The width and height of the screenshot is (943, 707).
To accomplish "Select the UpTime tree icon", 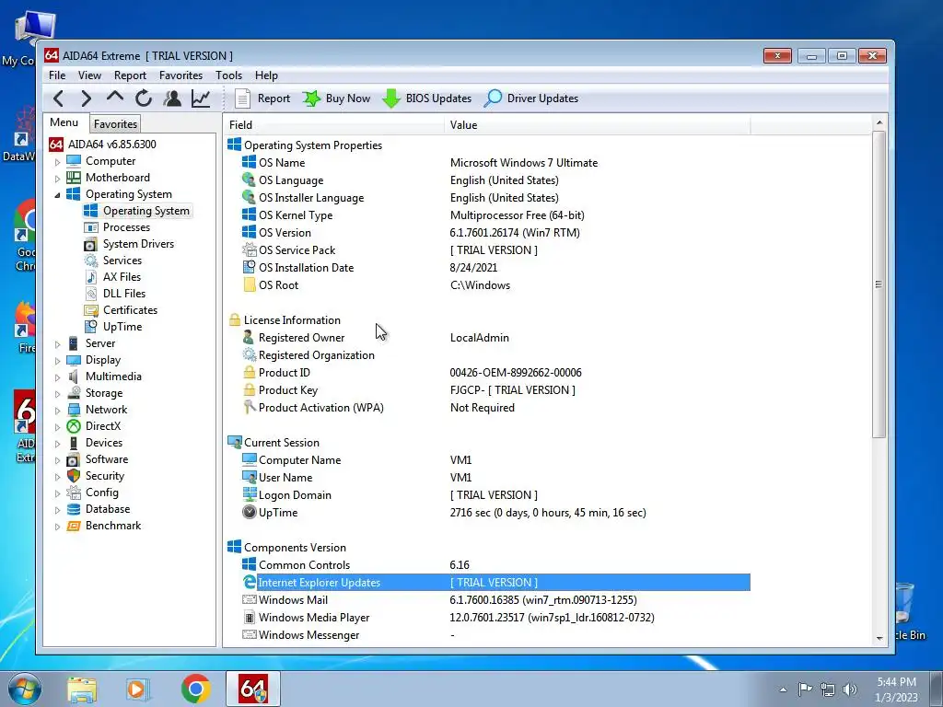I will click(91, 327).
